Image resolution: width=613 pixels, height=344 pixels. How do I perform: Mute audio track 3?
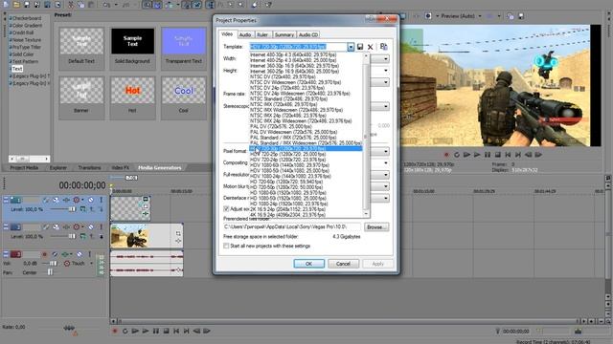[x=79, y=254]
